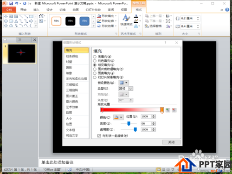Click the 亮度 brightness slider handle
Image resolution: width=232 pixels, height=174 pixels.
click(129, 123)
